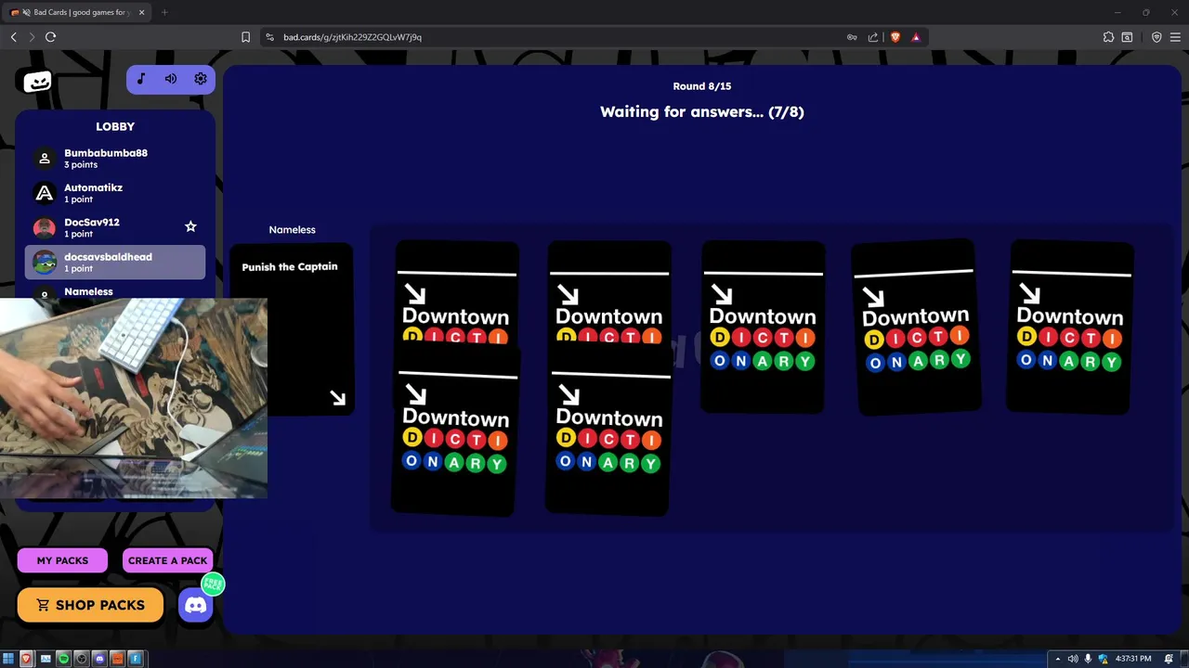Open OBS Studio from the taskbar
Viewport: 1189px width, 668px height.
(x=82, y=659)
